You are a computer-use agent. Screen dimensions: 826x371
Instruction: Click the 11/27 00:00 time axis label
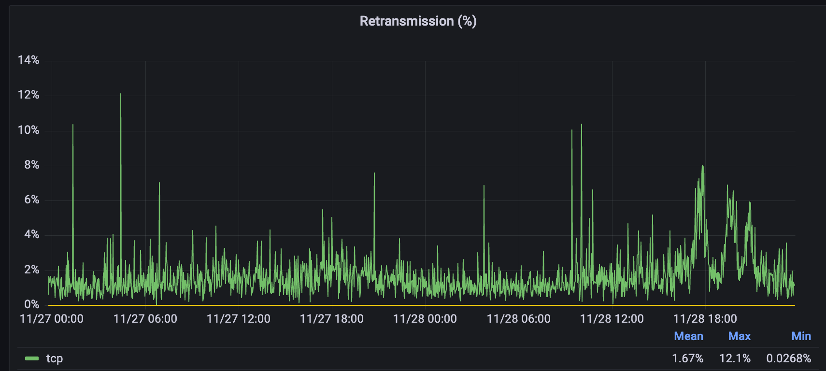pyautogui.click(x=52, y=319)
